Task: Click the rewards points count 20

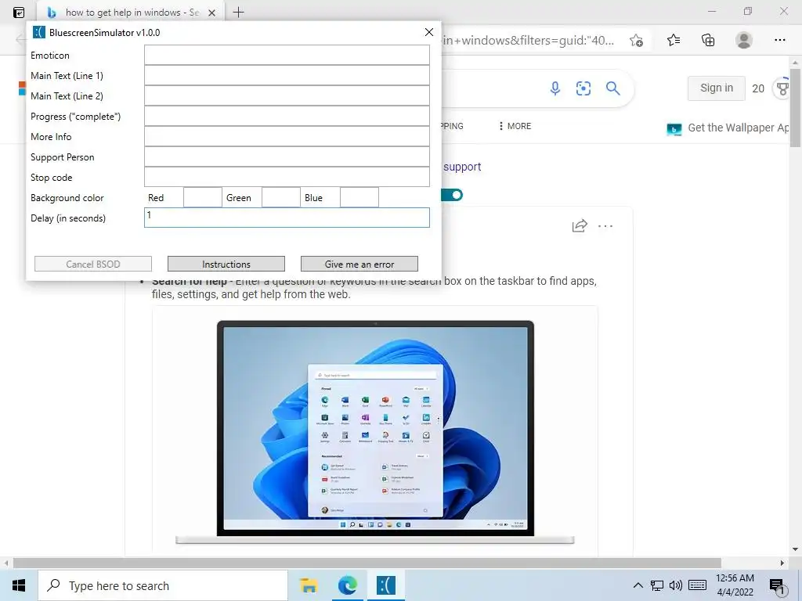Action: pos(758,88)
